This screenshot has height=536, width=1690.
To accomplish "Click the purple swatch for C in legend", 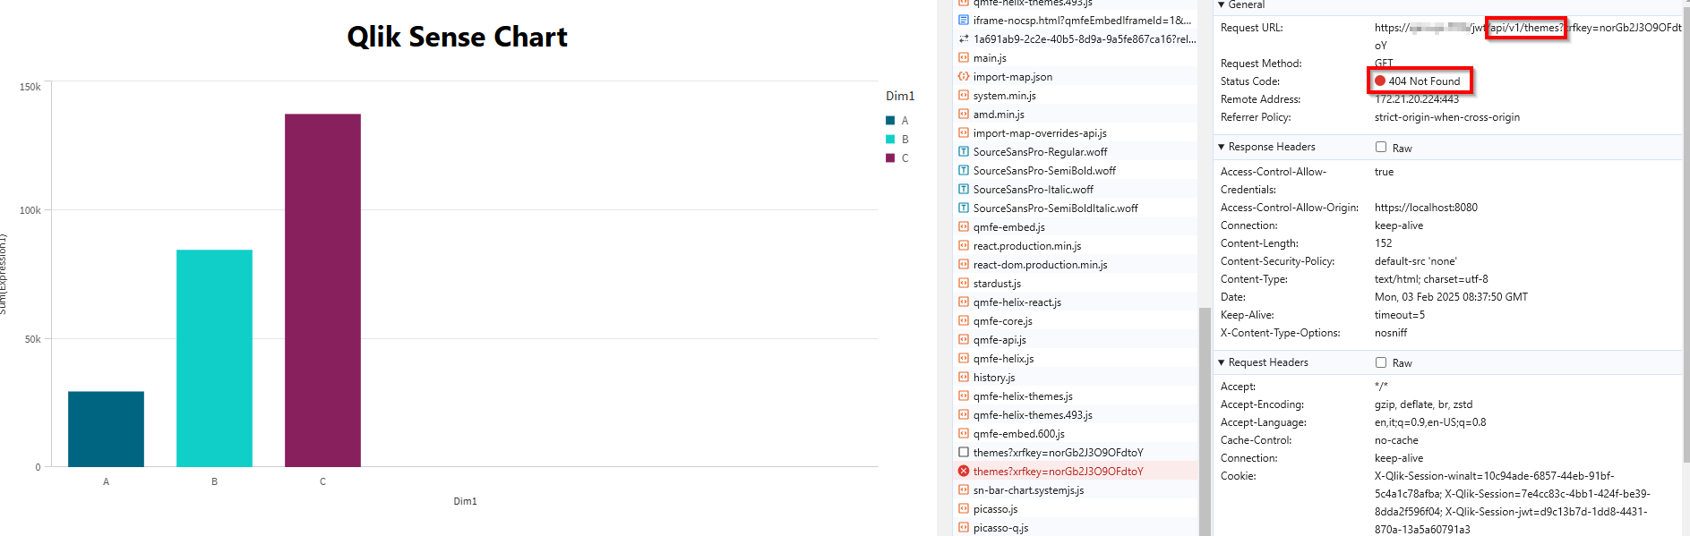I will click(890, 157).
